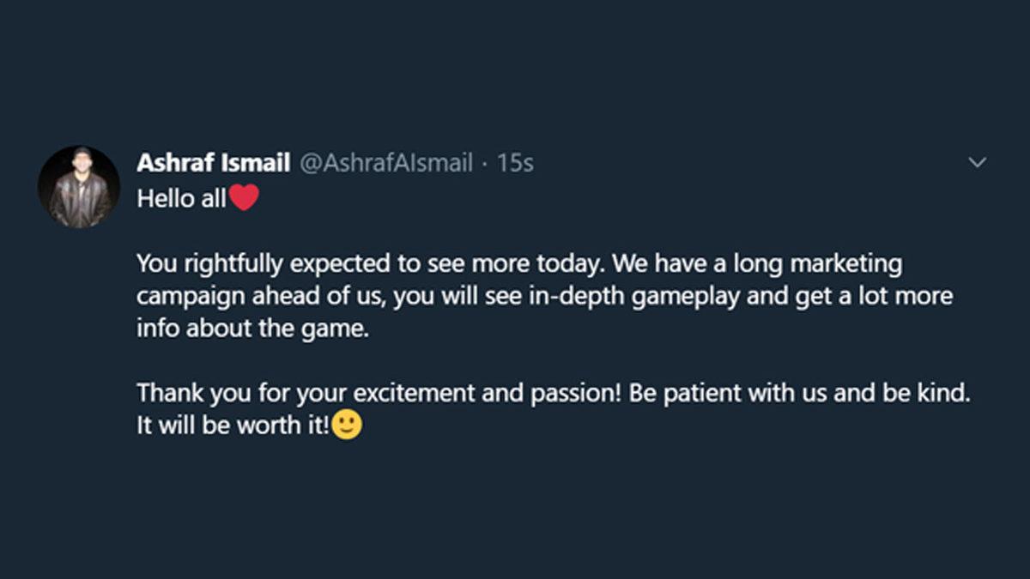The height and width of the screenshot is (579, 1030).
Task: Click the text "It will be worth it!"
Action: pos(233,426)
